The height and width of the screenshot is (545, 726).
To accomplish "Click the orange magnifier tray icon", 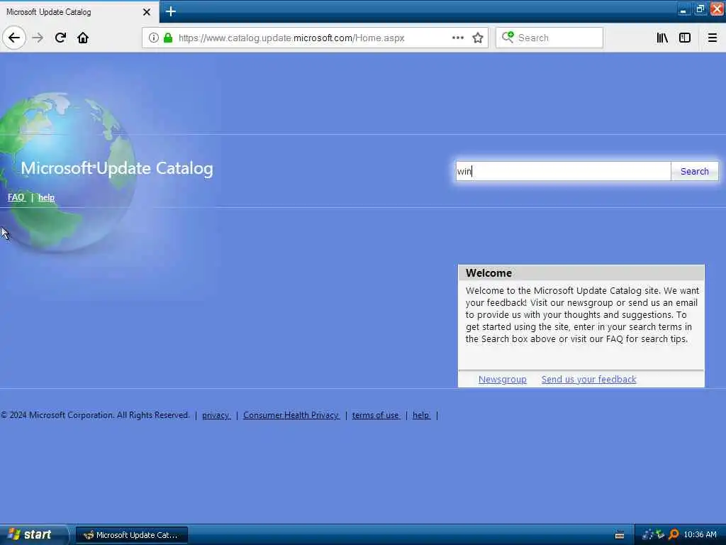I will click(674, 534).
